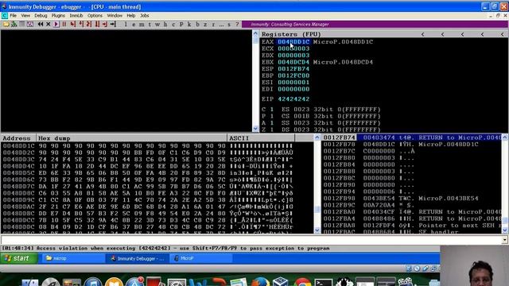Open command history dropdown arrow
The width and height of the screenshot is (509, 286).
(505, 240)
